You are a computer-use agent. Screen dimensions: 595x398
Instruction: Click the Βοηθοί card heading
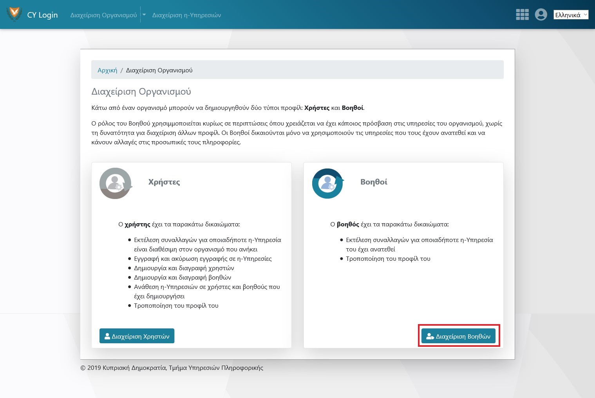[374, 182]
